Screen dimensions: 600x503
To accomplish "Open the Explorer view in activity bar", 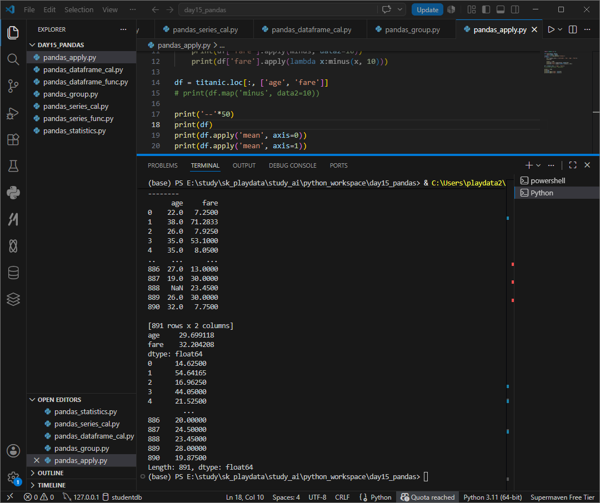I will 13,33.
